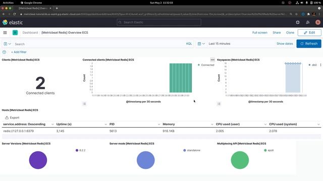The width and height of the screenshot is (323, 181).
Task: Click the 5613 PID value
Action: pos(113,131)
